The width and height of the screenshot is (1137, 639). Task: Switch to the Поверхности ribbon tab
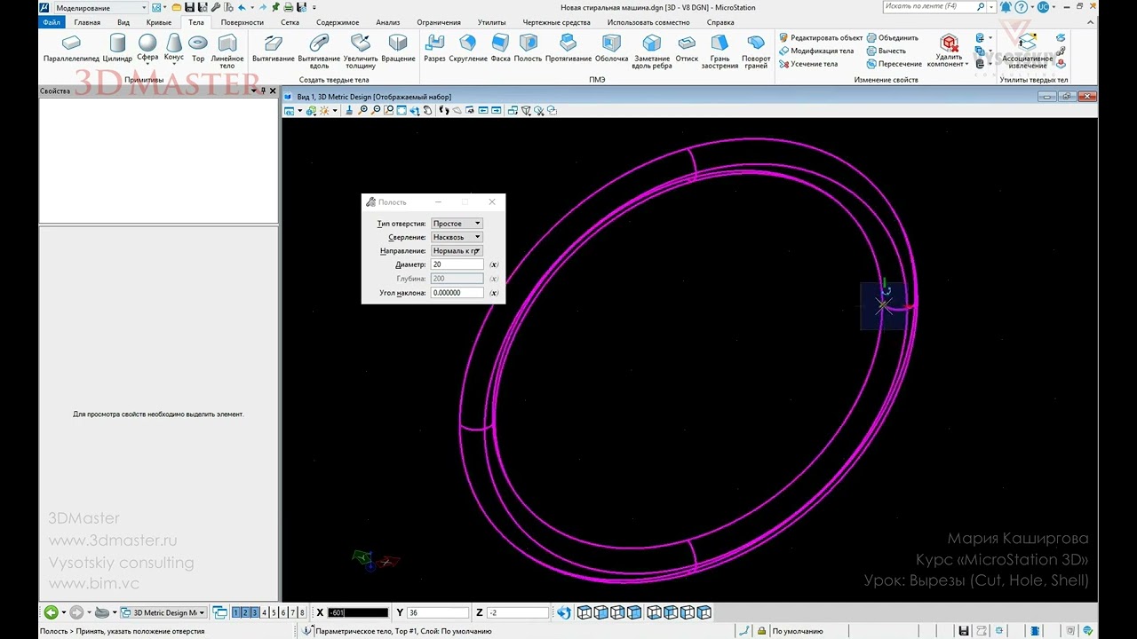click(243, 22)
